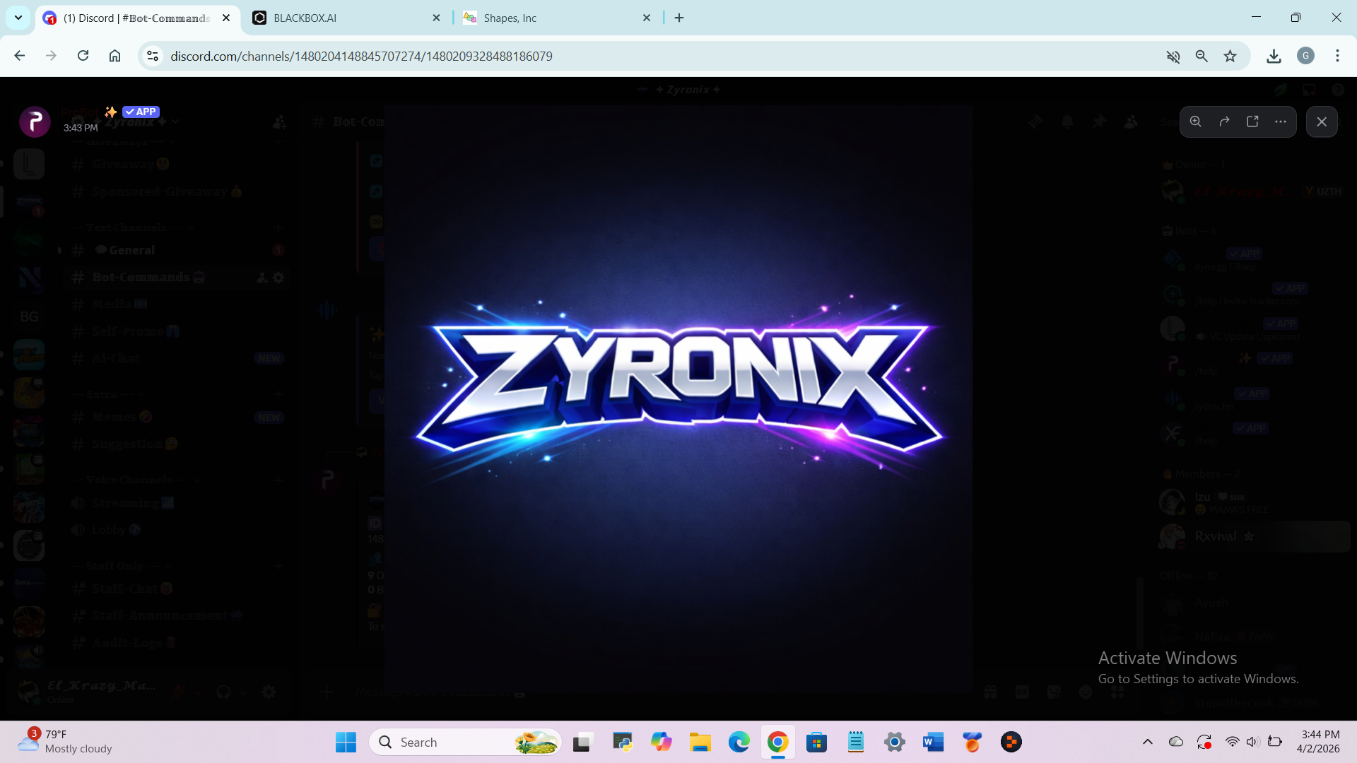Viewport: 1357px width, 763px height.
Task: Close the image preview overlay
Action: pos(1322,122)
